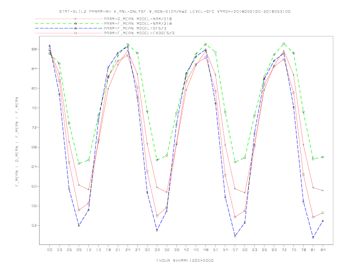352x272 pixels.
Task: Click the x-axis forecast hour label 36
Action: tap(167, 250)
